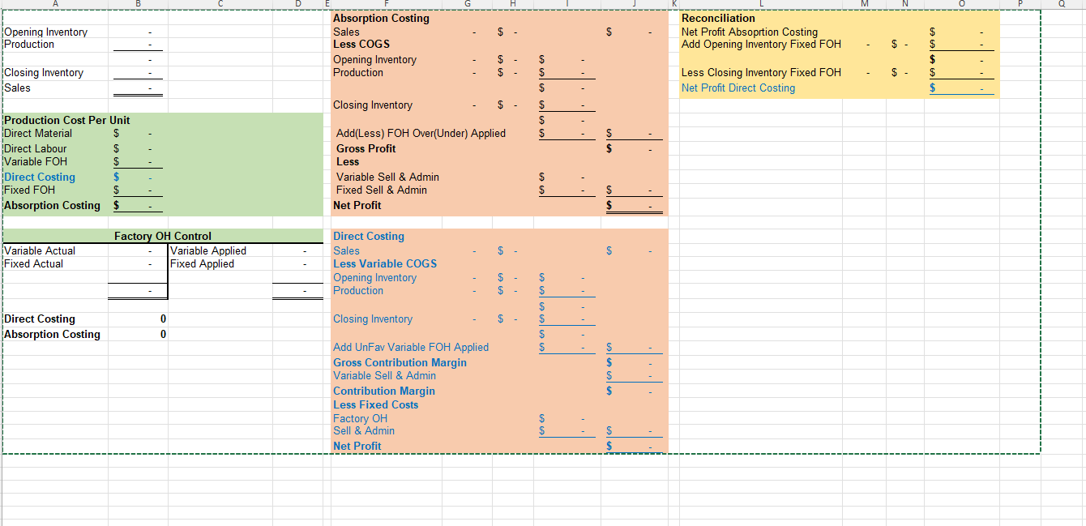Image resolution: width=1086 pixels, height=526 pixels.
Task: Click the Contribution Margin cell
Action: 383,391
